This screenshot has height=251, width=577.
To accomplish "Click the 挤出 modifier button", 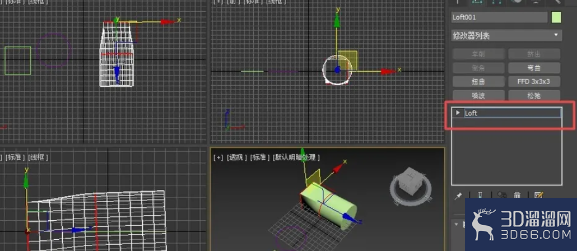I will (534, 54).
